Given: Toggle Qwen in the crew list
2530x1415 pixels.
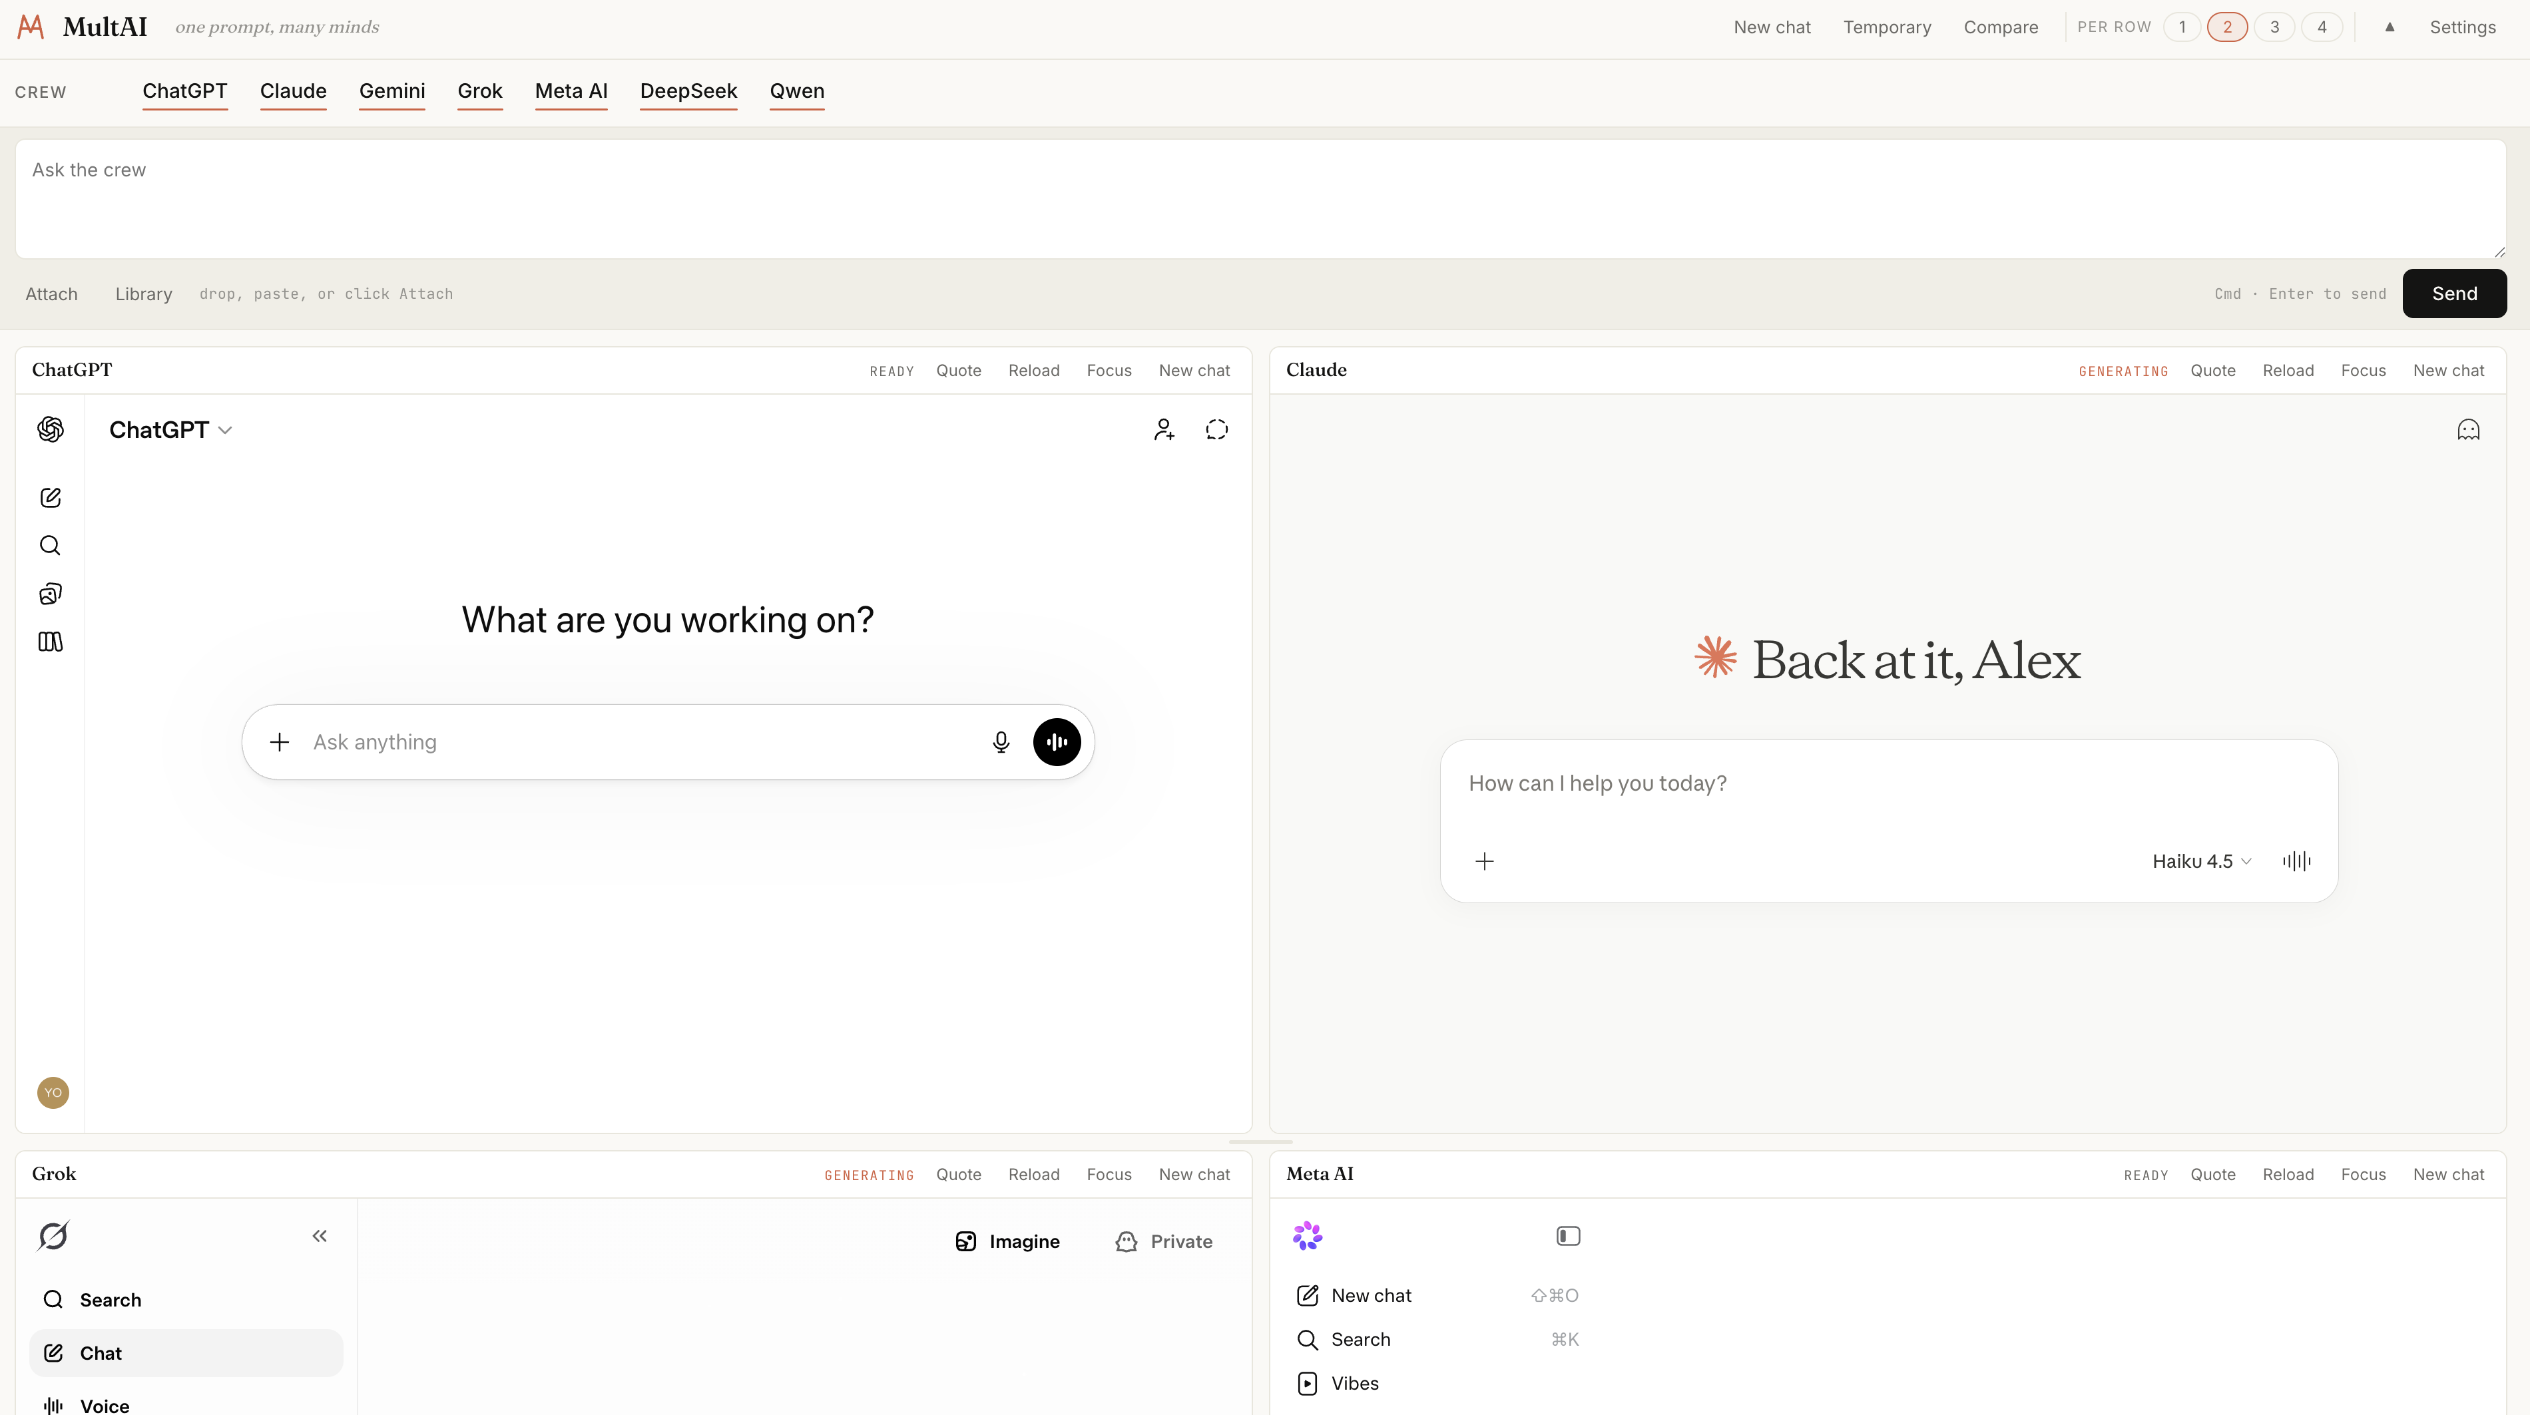Looking at the screenshot, I should pos(798,91).
